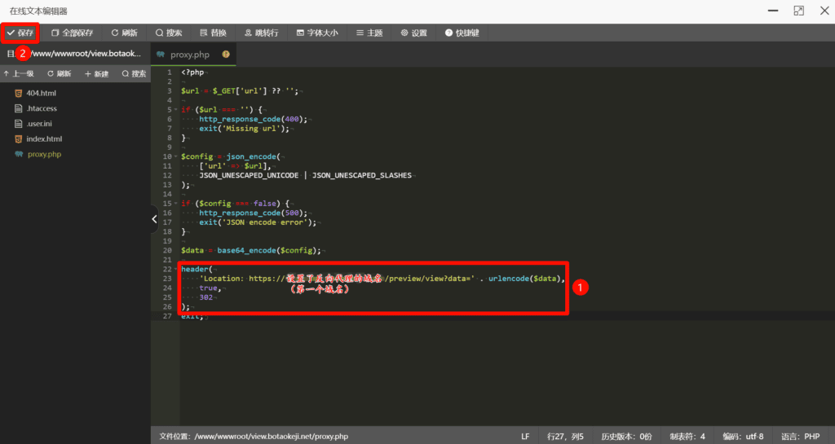Click the PHP elephant icon beside proxy.php in tree
Screen dimensions: 835x444
[x=19, y=154]
